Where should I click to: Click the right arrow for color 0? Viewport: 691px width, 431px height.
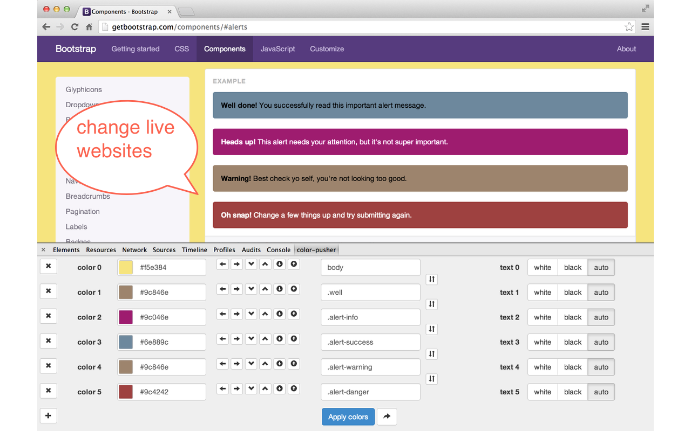236,264
